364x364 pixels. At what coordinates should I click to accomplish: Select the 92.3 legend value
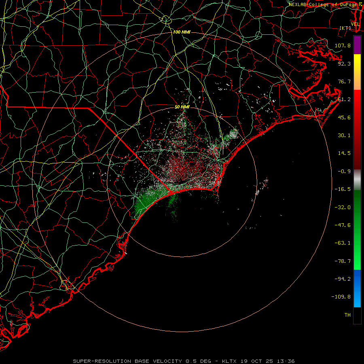coord(344,63)
